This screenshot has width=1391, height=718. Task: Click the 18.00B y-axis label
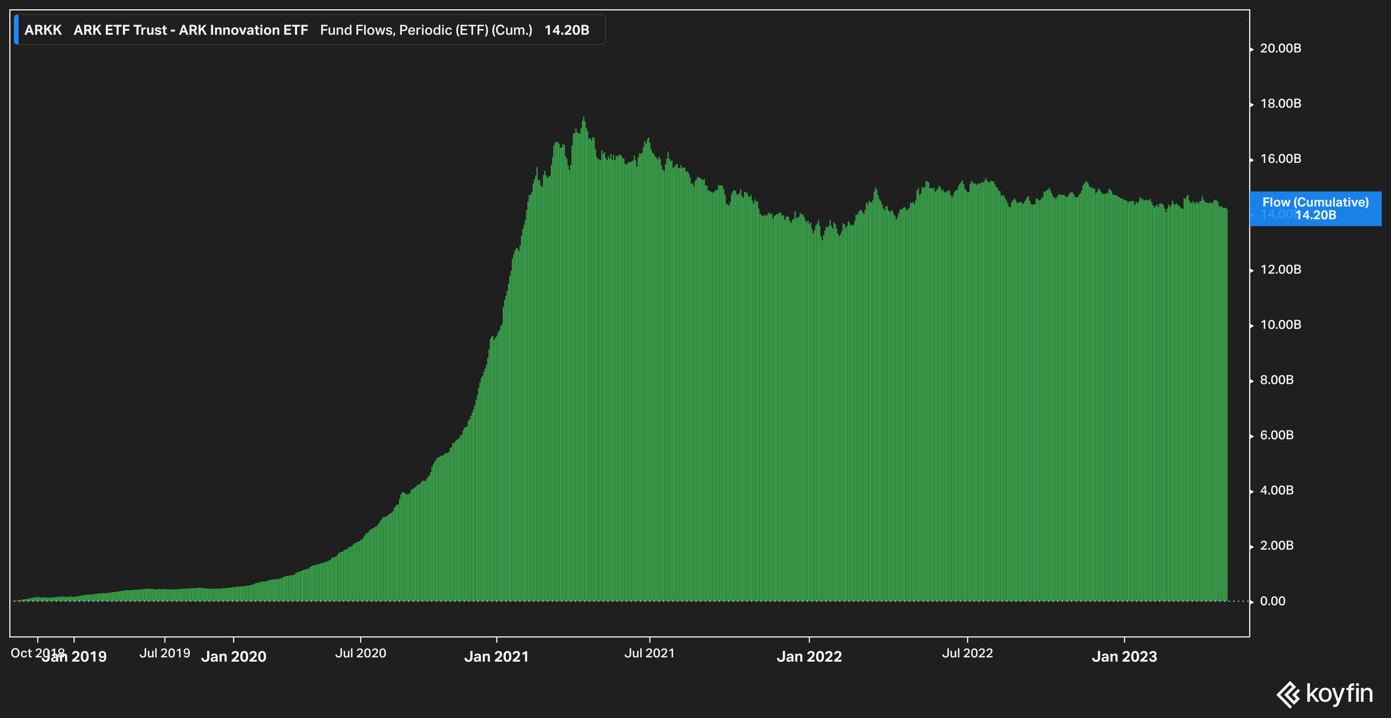click(1280, 103)
